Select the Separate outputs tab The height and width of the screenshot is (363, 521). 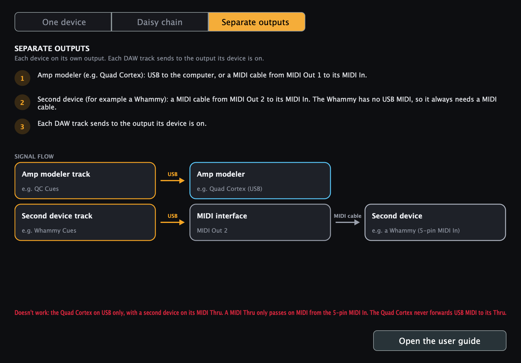click(257, 22)
